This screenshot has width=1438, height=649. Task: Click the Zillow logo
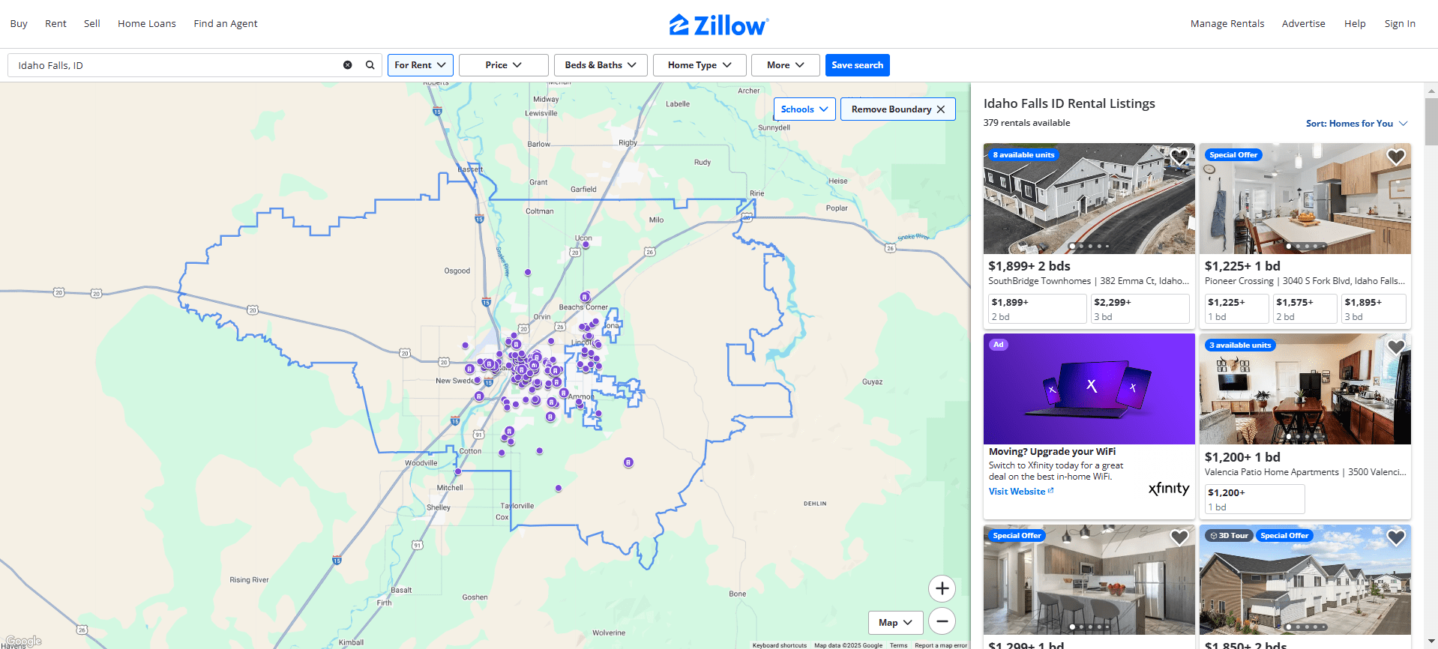coord(719,25)
